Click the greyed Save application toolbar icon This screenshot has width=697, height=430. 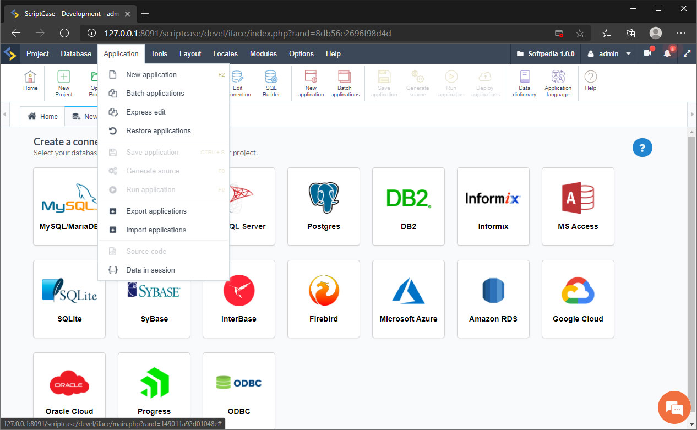384,84
